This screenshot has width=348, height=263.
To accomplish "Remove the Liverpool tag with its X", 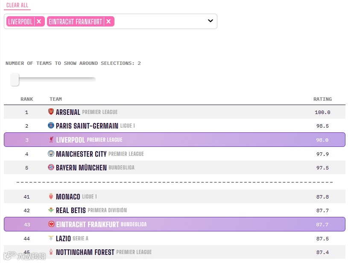I will [x=39, y=21].
